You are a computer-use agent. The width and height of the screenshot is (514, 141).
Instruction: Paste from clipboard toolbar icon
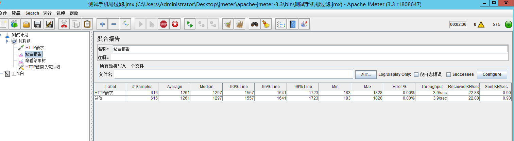point(87,24)
